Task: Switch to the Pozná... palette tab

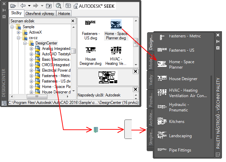Action: 150,99
